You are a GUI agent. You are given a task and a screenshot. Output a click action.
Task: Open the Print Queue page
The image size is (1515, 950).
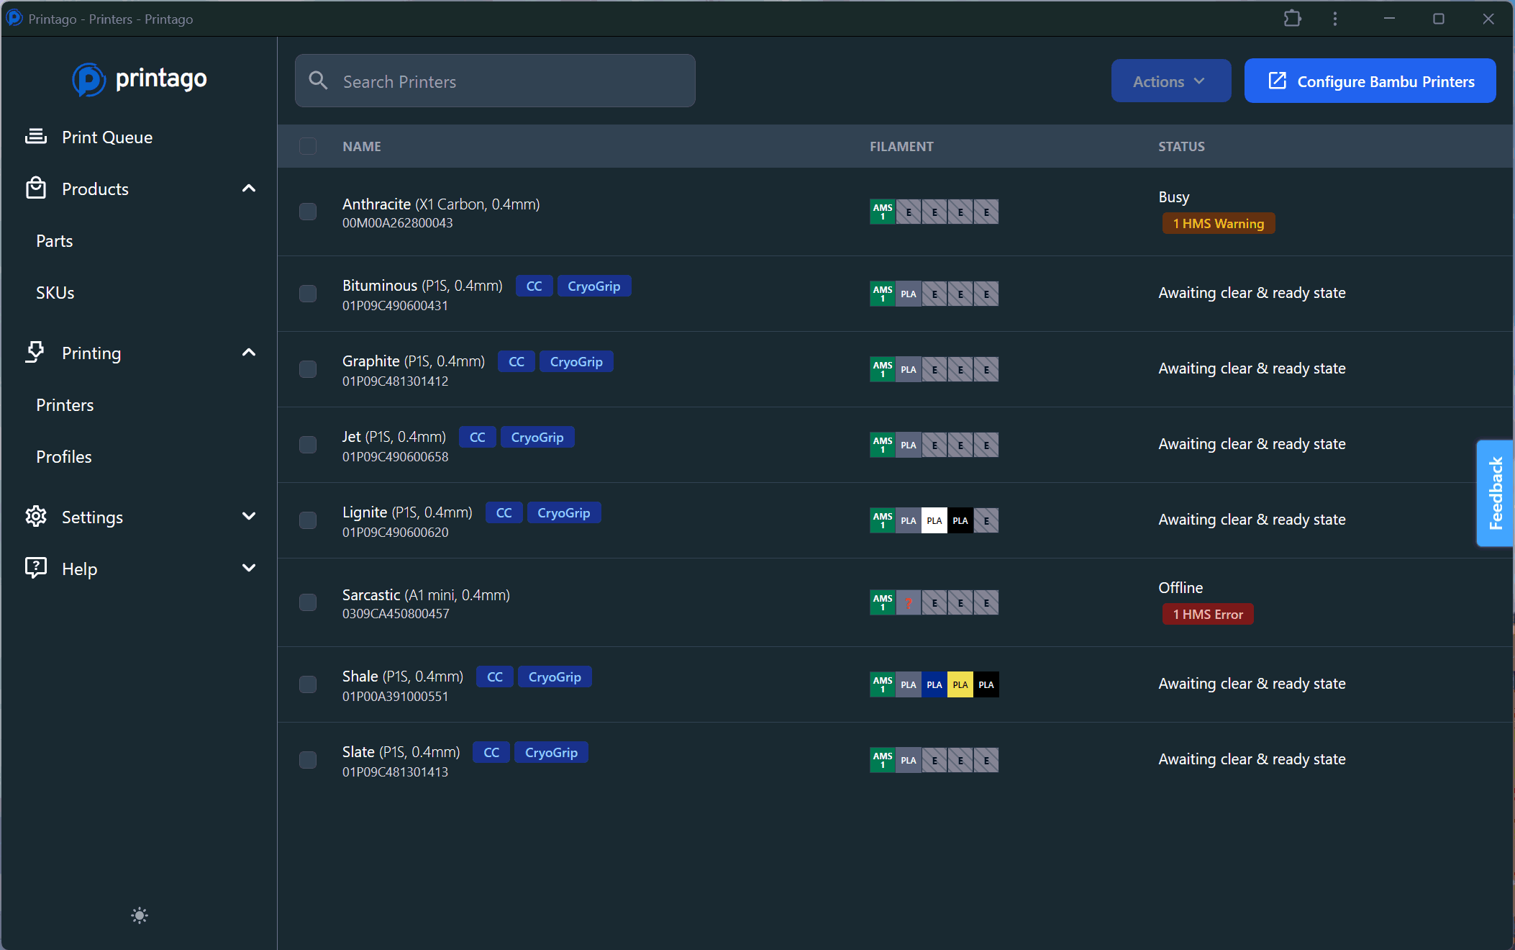(x=107, y=137)
